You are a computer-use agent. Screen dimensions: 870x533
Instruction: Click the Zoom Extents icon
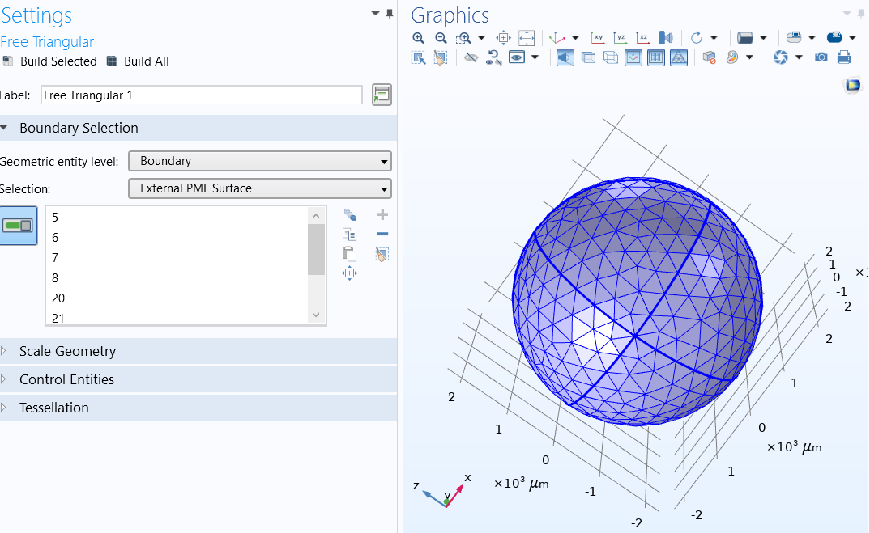(526, 38)
